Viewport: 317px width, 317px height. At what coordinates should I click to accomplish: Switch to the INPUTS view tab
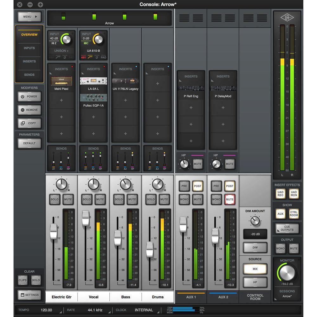pyautogui.click(x=29, y=48)
